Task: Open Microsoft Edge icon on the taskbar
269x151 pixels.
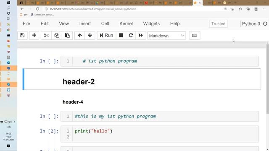Action: click(8, 62)
